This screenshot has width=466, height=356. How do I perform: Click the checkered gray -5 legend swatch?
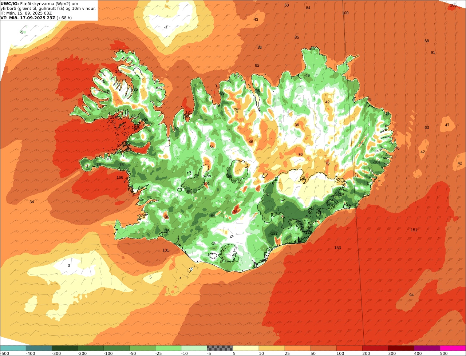point(220,348)
